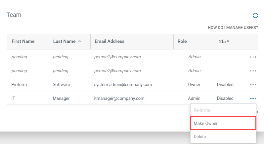The height and width of the screenshot is (145, 264).
Task: Click Disabled 2fa status for system.admin@company.com
Action: [x=225, y=84]
